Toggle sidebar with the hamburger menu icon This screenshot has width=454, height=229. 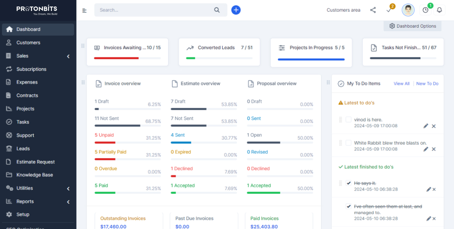pos(84,11)
